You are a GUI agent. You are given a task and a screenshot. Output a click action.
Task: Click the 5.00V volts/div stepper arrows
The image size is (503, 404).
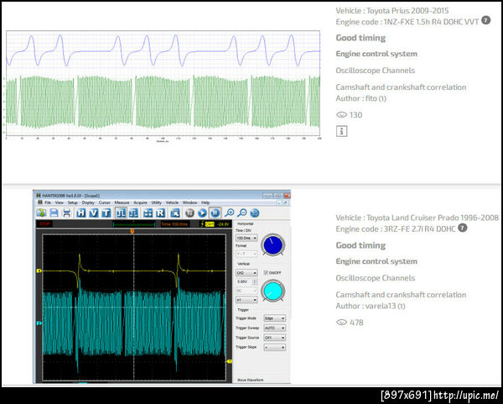pyautogui.click(x=255, y=282)
